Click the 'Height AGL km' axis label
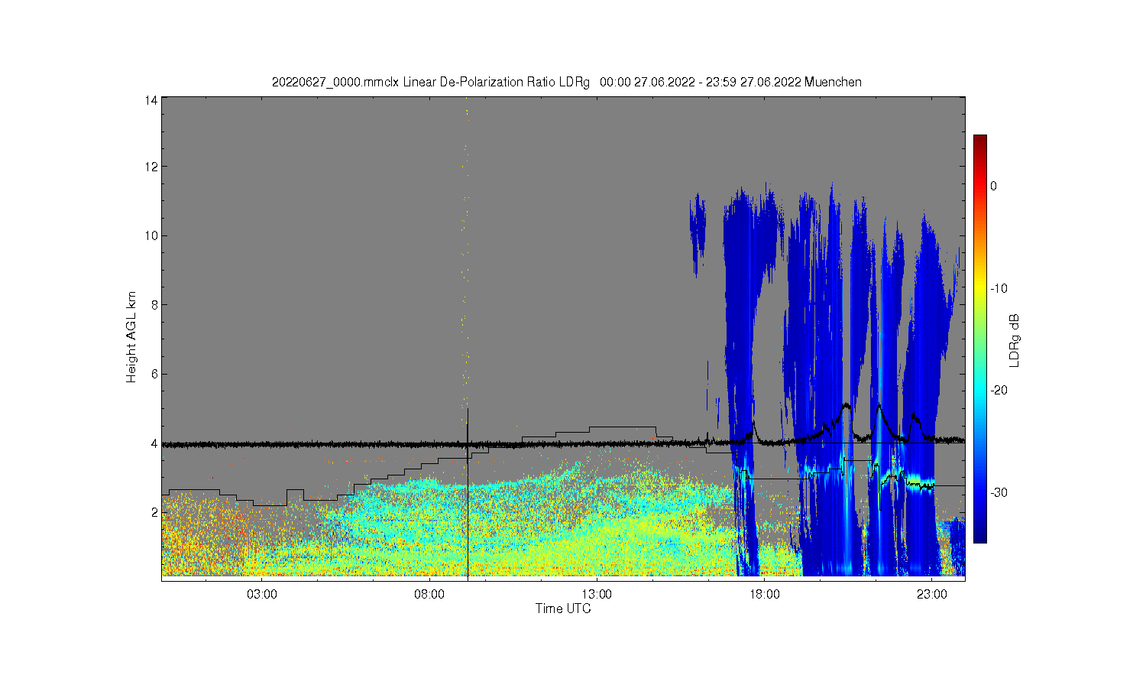This screenshot has width=1146, height=688. coord(131,336)
